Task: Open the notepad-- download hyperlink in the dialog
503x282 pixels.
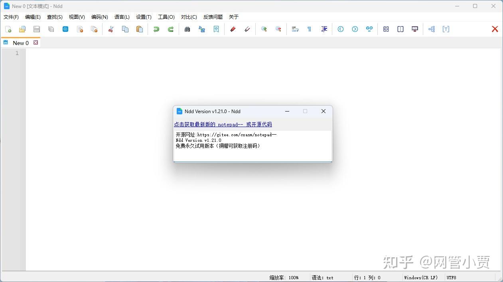Action: pos(223,124)
